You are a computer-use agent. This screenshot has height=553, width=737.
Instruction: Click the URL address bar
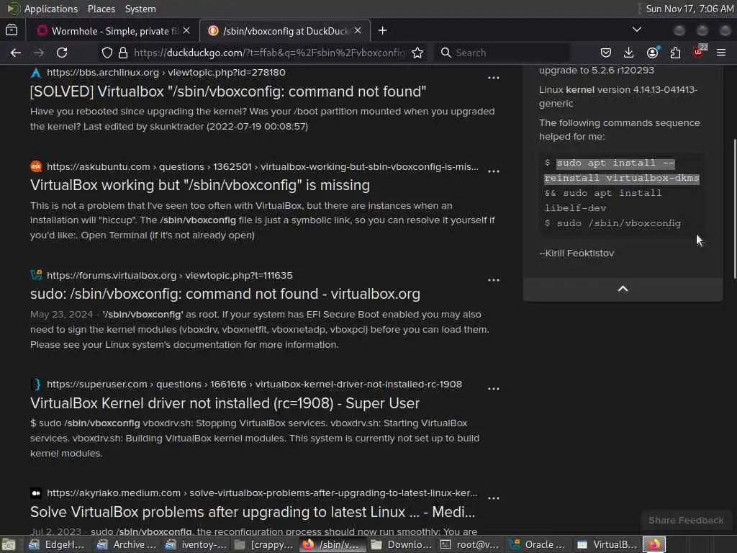pos(269,53)
